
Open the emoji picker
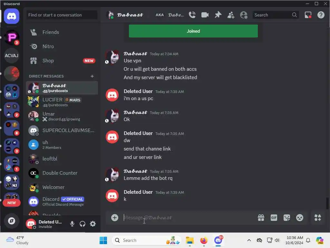click(x=299, y=217)
